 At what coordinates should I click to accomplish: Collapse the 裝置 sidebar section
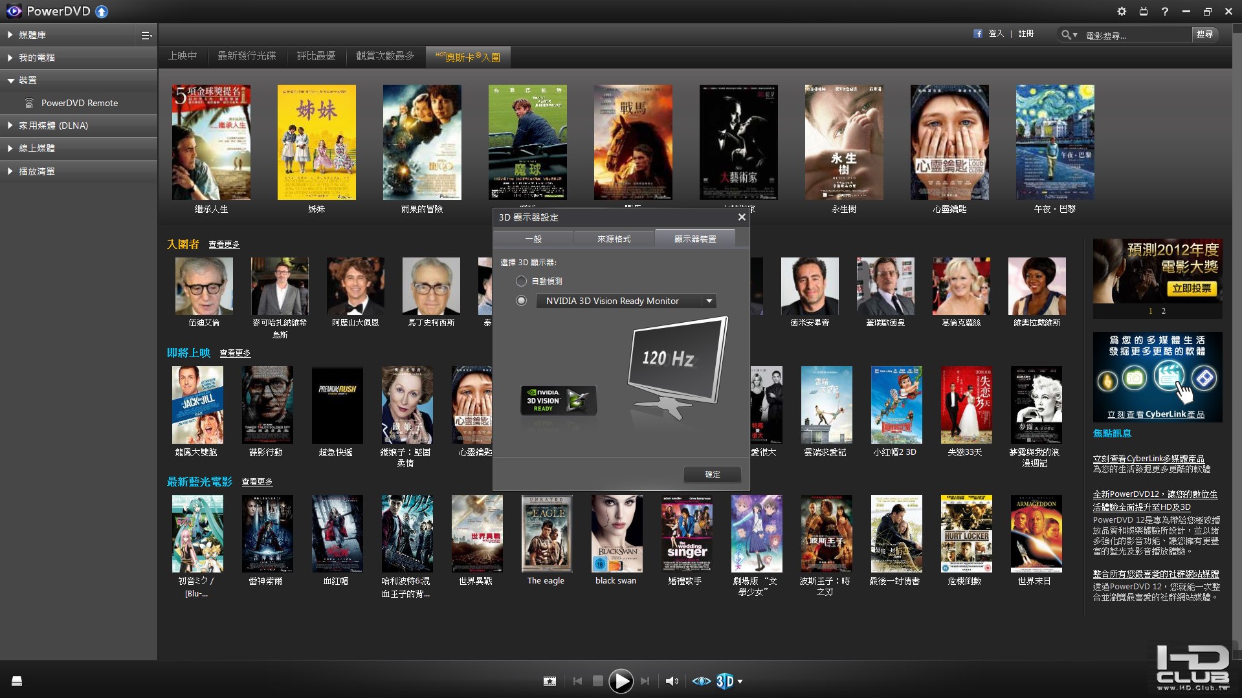pyautogui.click(x=79, y=80)
